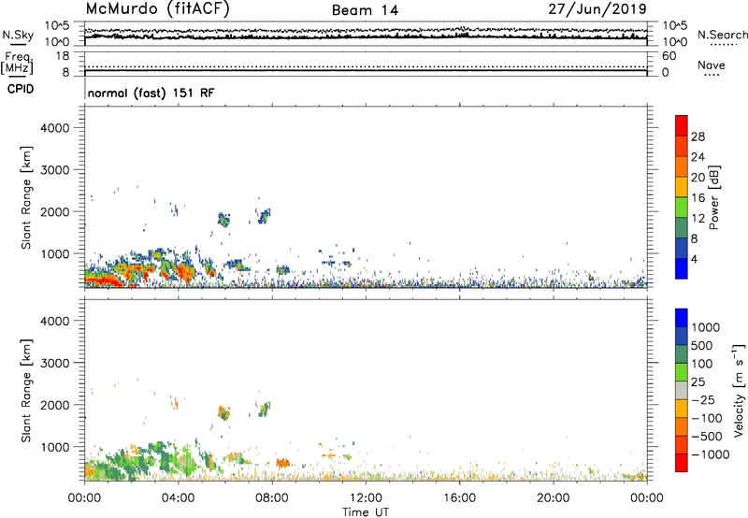Click the CPID label

[x=21, y=89]
